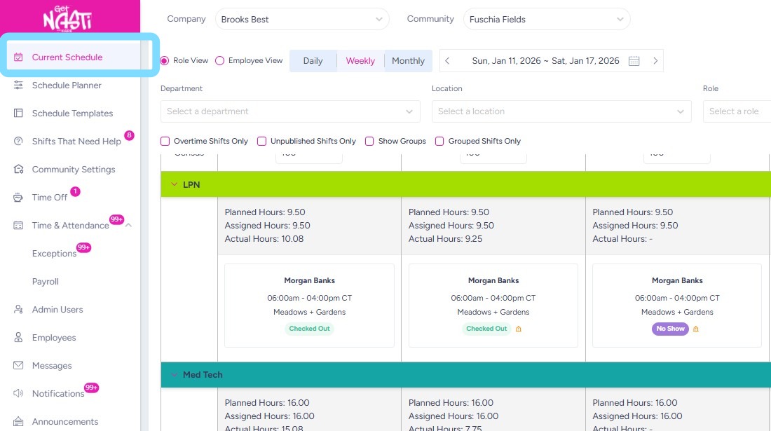Open Payroll under Time & Attendance

46,282
